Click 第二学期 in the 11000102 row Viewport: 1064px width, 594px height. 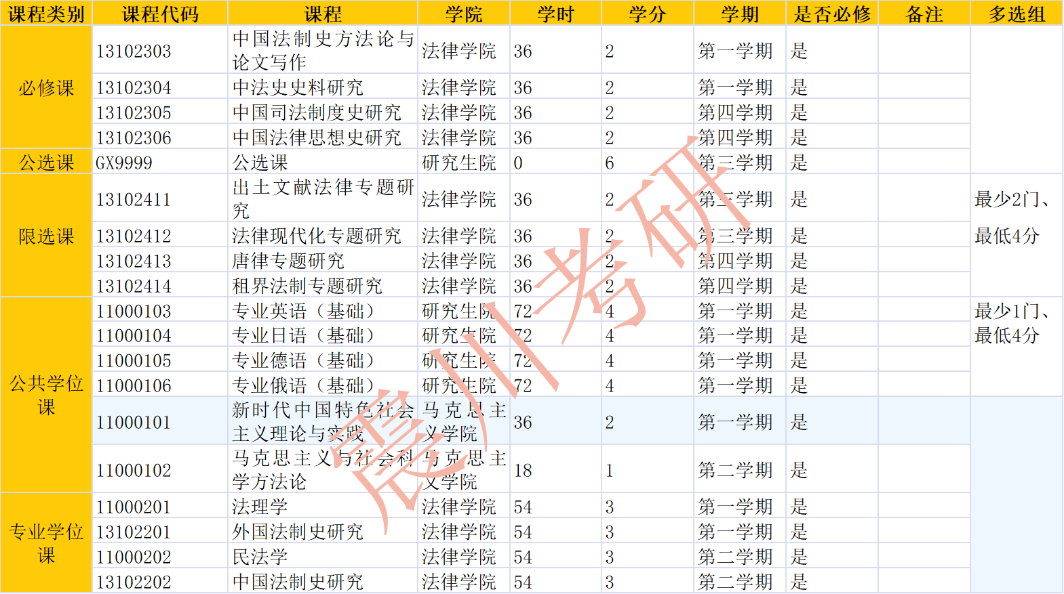point(735,470)
